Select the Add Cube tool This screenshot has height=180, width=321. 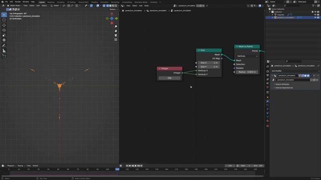(x=4, y=56)
